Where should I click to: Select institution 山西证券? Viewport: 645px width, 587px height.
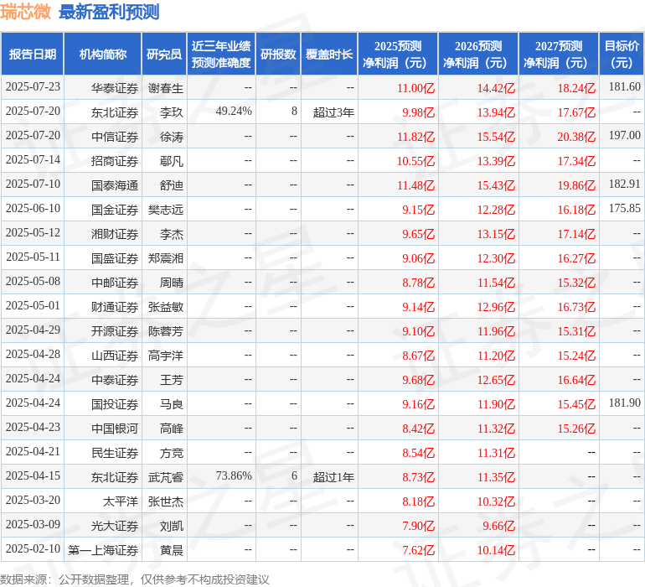pos(115,356)
